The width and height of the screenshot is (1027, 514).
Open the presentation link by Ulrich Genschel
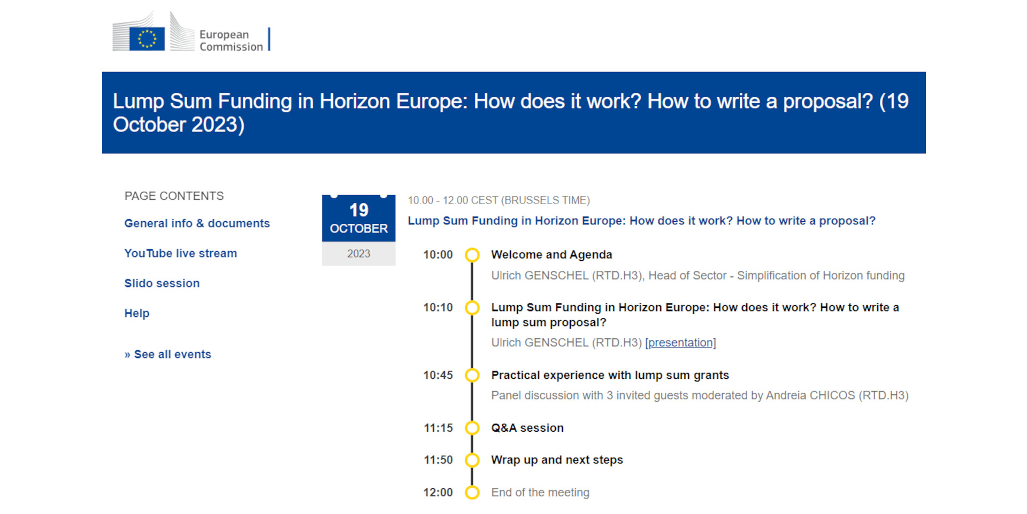pyautogui.click(x=680, y=342)
